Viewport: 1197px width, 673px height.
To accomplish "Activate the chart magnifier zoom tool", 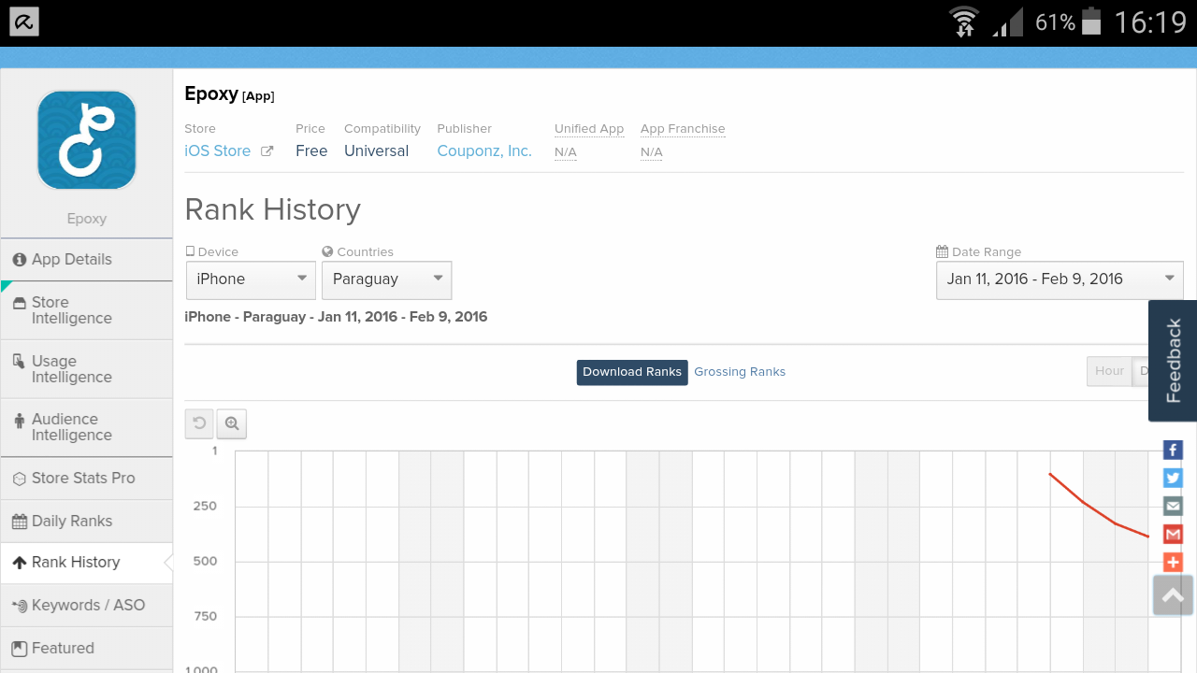I will [231, 423].
